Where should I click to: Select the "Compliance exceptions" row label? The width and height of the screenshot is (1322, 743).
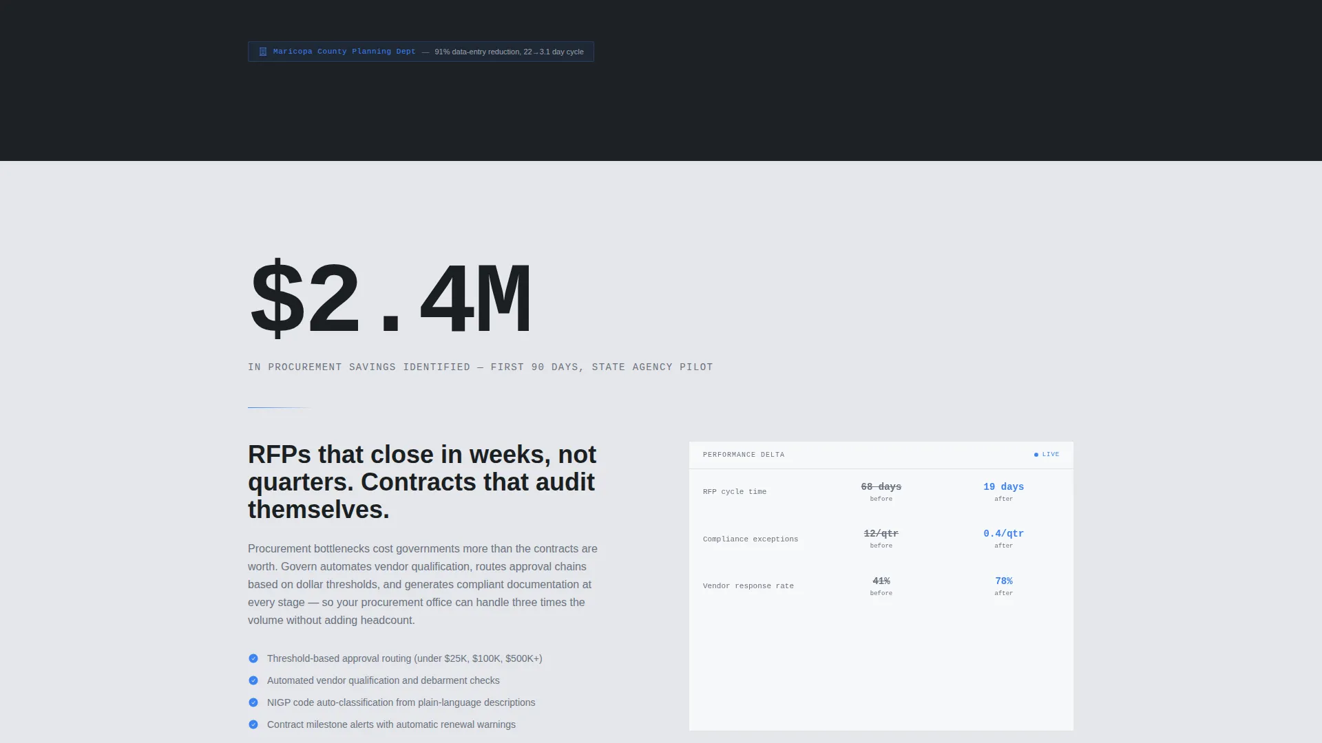[x=751, y=539]
